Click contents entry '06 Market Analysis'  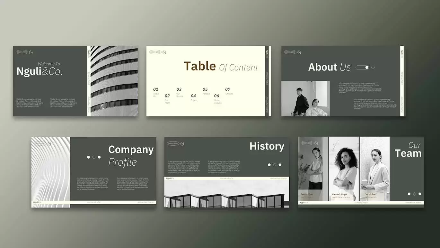coord(217,98)
